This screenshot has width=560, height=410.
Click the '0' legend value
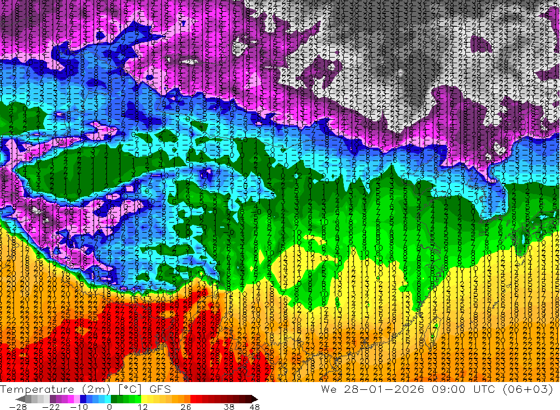tap(110, 407)
